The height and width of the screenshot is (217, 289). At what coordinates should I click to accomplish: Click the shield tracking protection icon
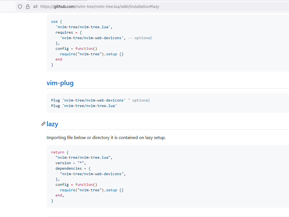click(x=20, y=7)
